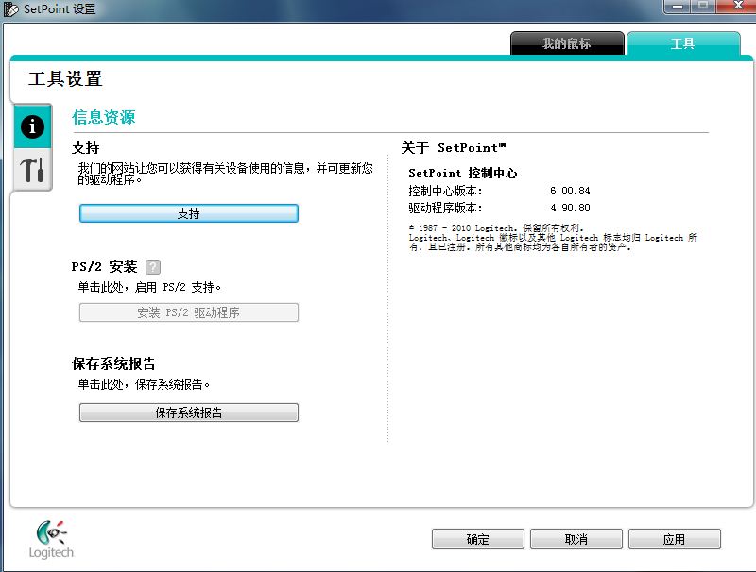756x572 pixels.
Task: Click the PS/2 安装 heading text
Action: coord(104,266)
